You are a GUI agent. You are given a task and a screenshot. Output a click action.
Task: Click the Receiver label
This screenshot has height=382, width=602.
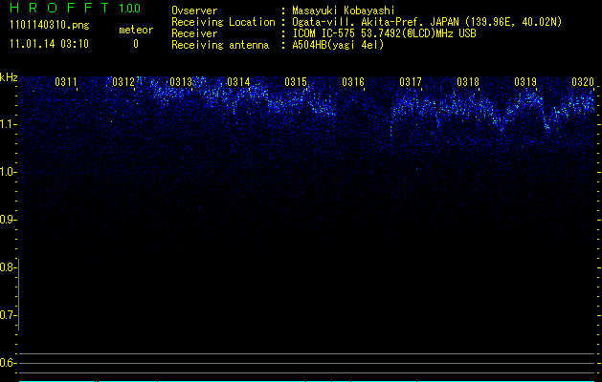point(194,33)
